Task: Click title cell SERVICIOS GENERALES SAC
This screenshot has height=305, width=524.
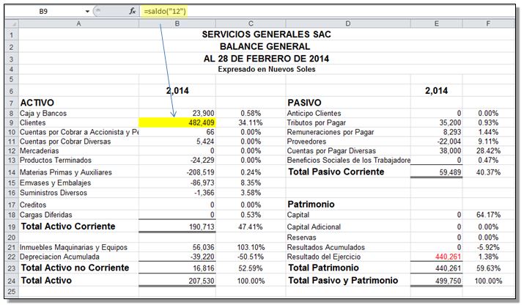Action: pos(266,34)
